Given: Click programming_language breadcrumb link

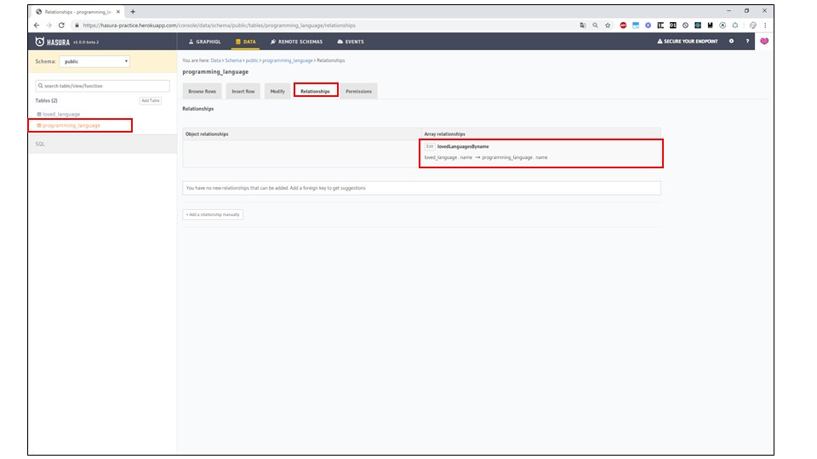Looking at the screenshot, I should 288,60.
